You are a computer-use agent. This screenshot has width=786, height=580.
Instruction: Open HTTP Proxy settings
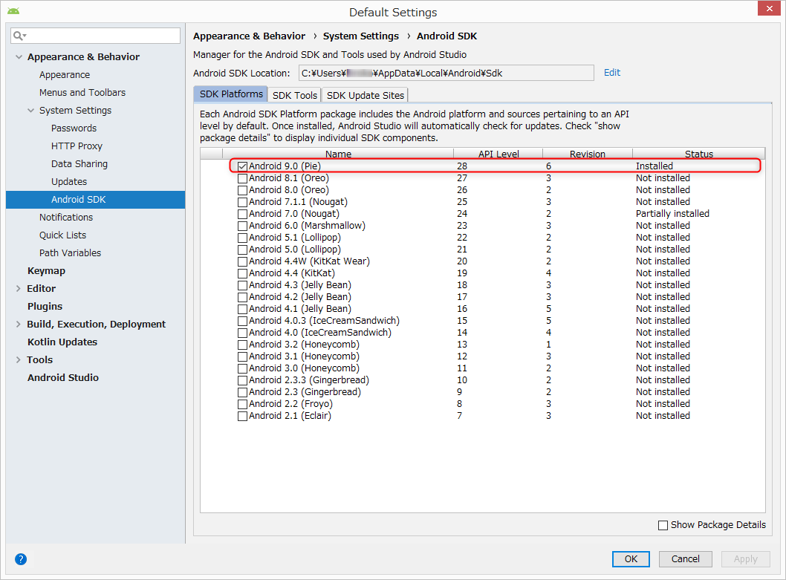point(77,146)
